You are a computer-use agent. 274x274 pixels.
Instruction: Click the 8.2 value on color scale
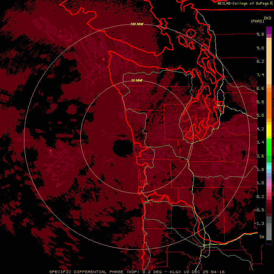click(x=260, y=61)
